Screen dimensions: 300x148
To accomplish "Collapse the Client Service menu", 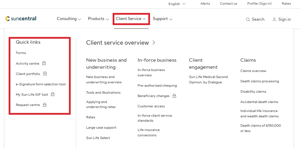I will [x=131, y=19].
